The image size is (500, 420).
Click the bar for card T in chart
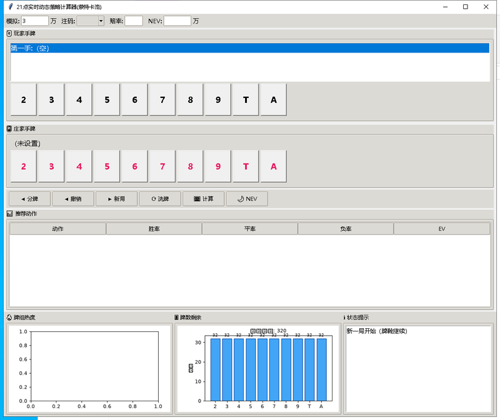point(309,369)
